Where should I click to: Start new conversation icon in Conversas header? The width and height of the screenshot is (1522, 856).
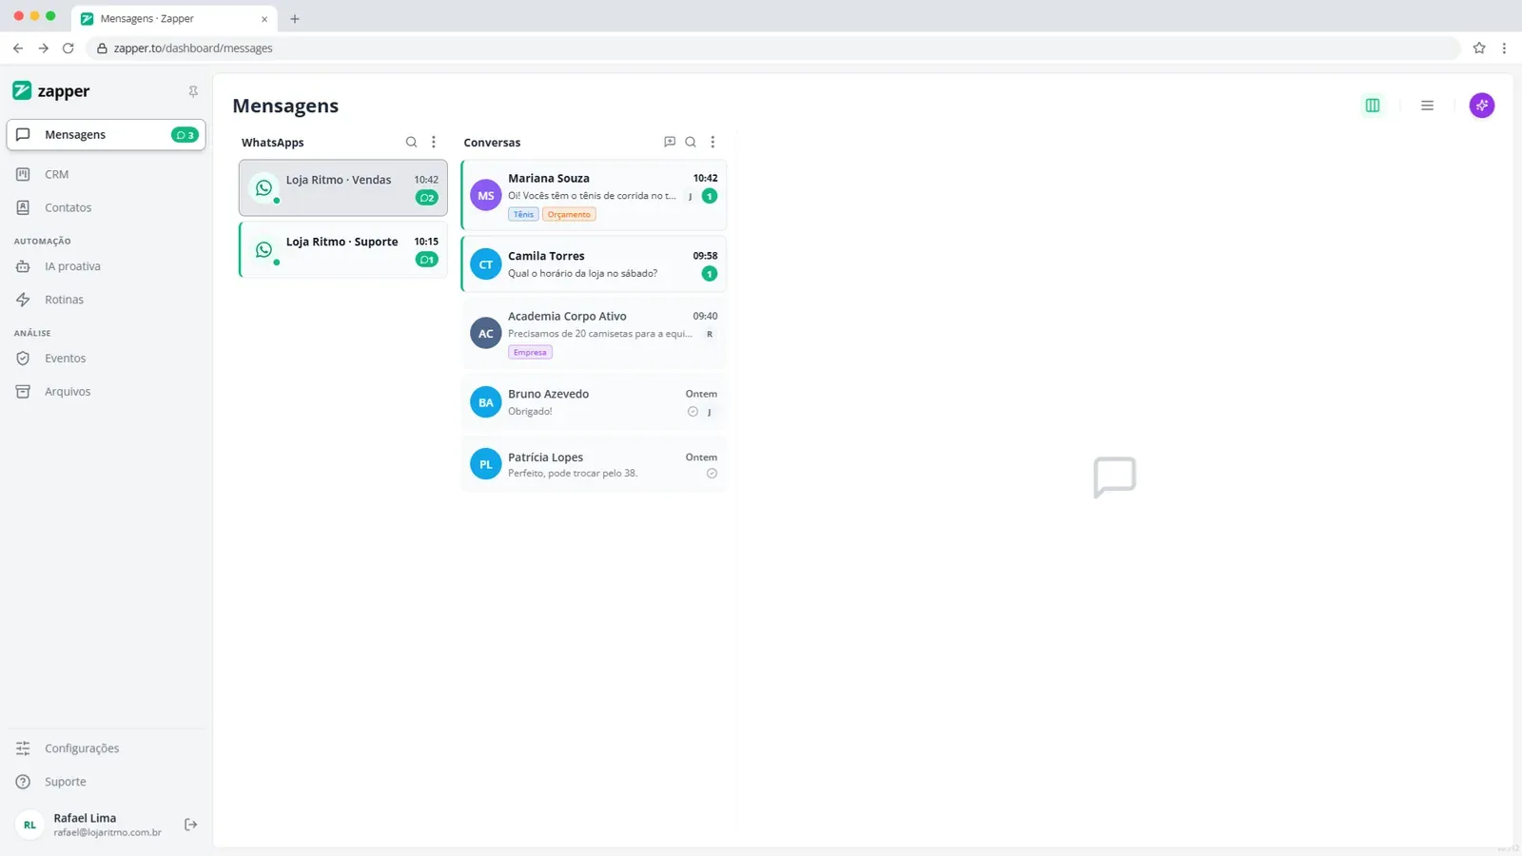coord(670,142)
